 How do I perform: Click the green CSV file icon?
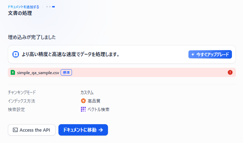coord(13,72)
